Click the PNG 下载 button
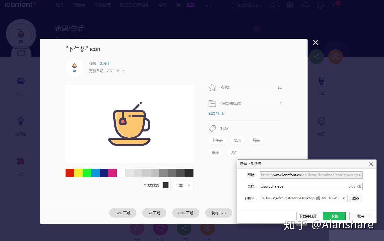384x241 pixels. pos(186,213)
